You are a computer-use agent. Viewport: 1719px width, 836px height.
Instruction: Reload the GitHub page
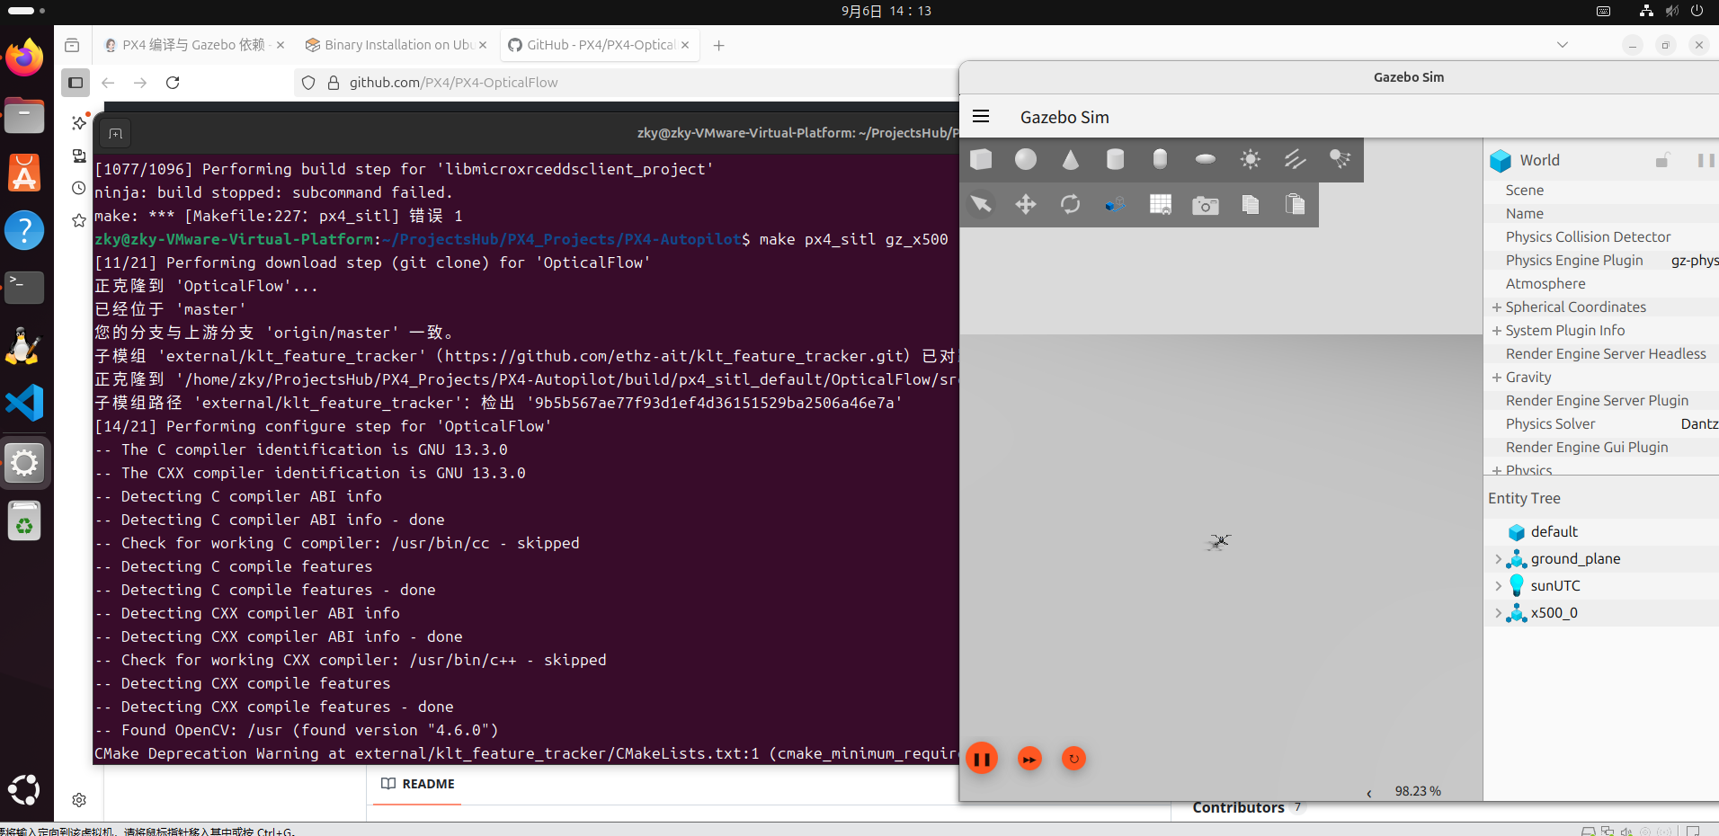tap(173, 83)
